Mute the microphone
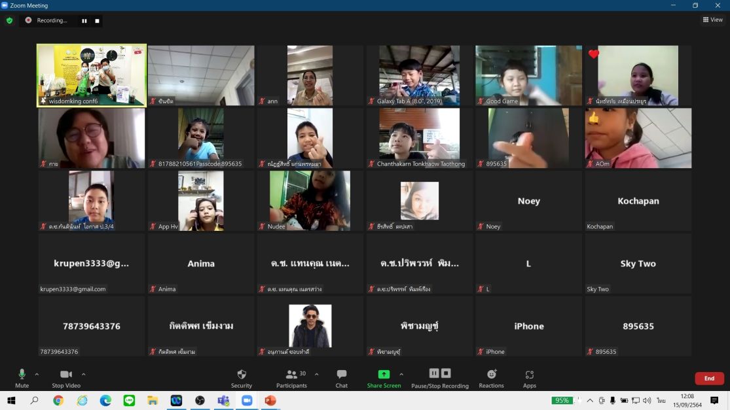The image size is (730, 410). pos(22,379)
